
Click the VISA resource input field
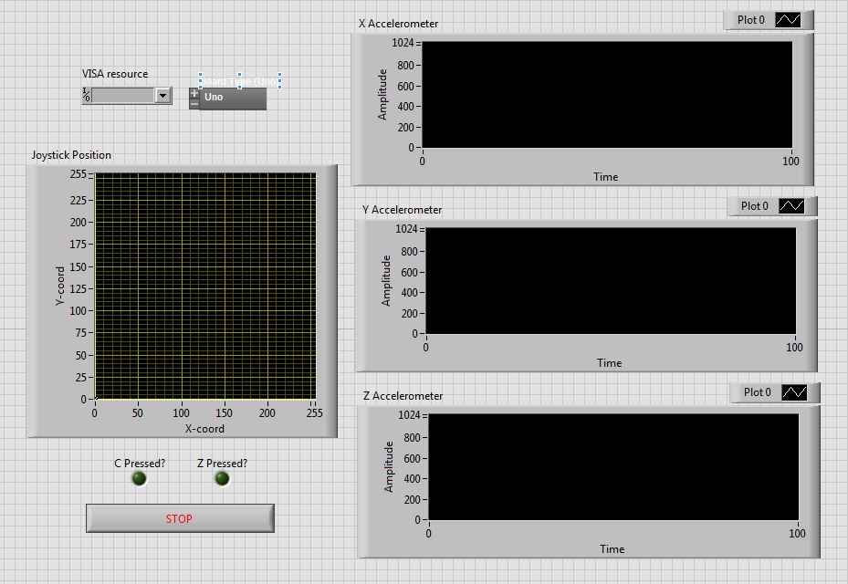coord(122,95)
